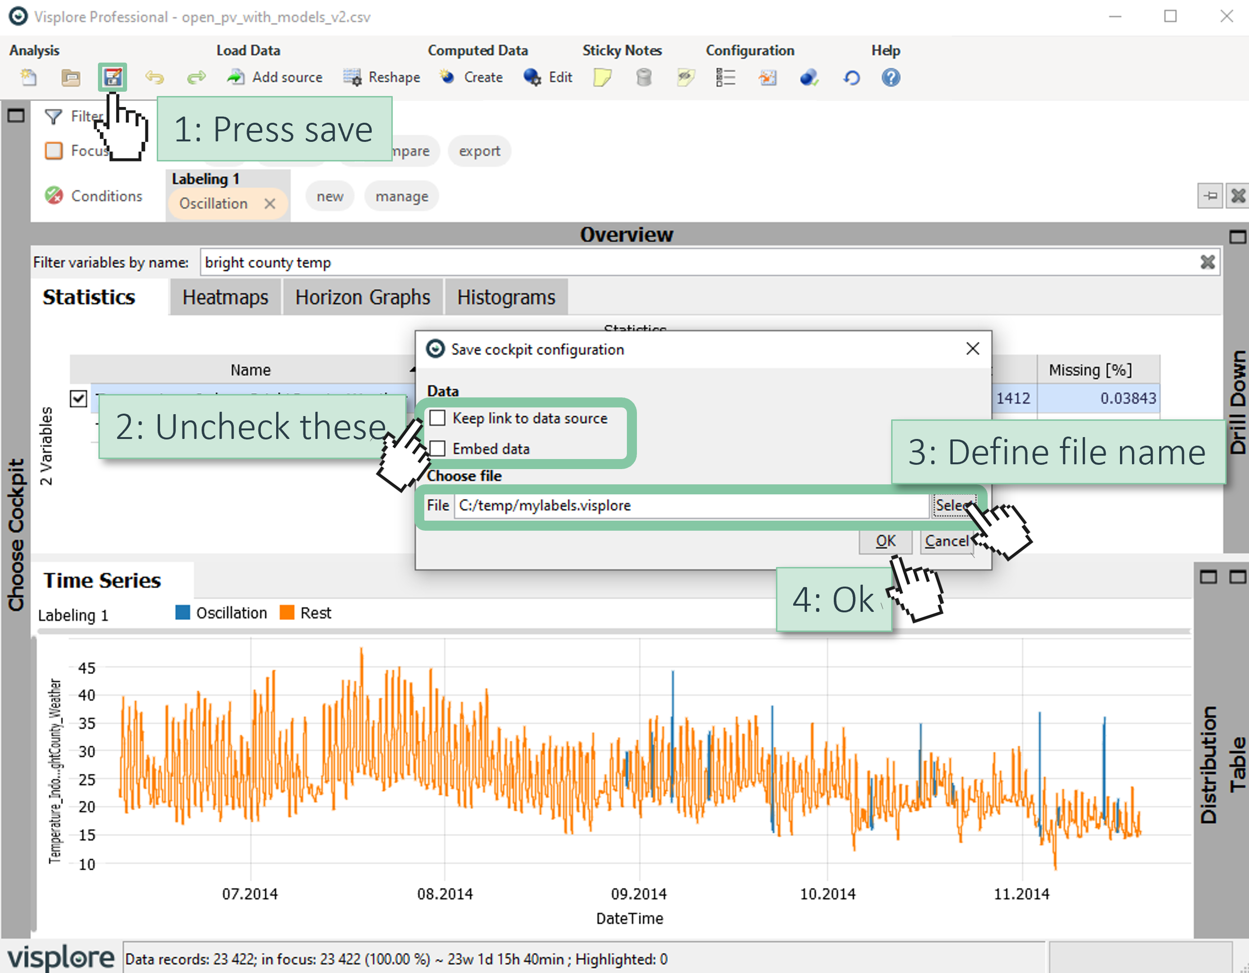The width and height of the screenshot is (1249, 973).
Task: Toggle the Embed data checkbox
Action: (x=438, y=449)
